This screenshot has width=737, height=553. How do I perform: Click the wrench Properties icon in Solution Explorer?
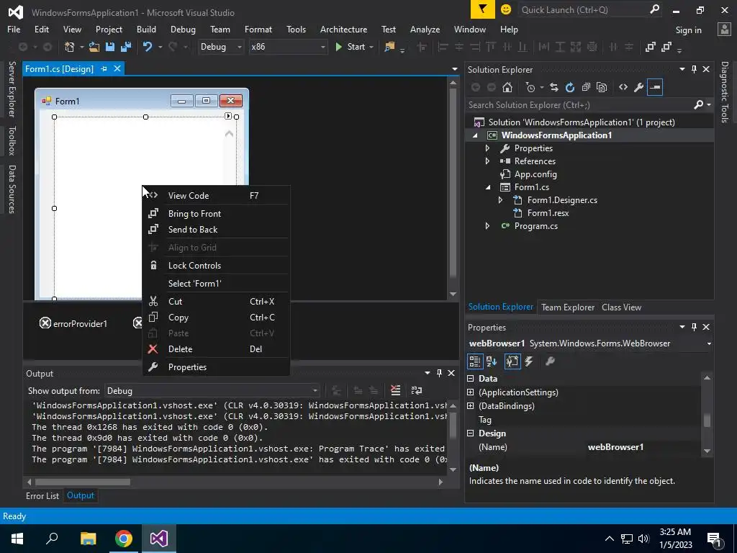pos(639,87)
